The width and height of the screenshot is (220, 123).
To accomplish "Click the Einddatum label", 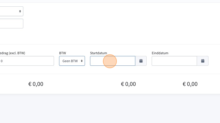I will [160, 53].
